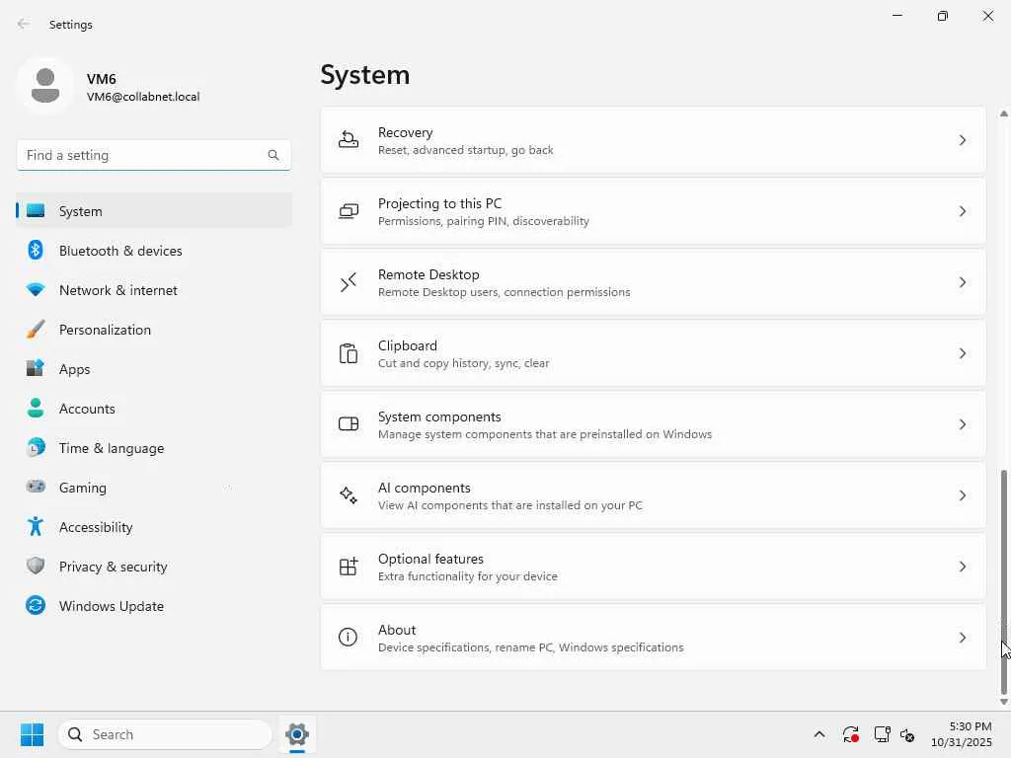Screen dimensions: 1011x758
Task: Expand the About chevron
Action: coord(962,638)
